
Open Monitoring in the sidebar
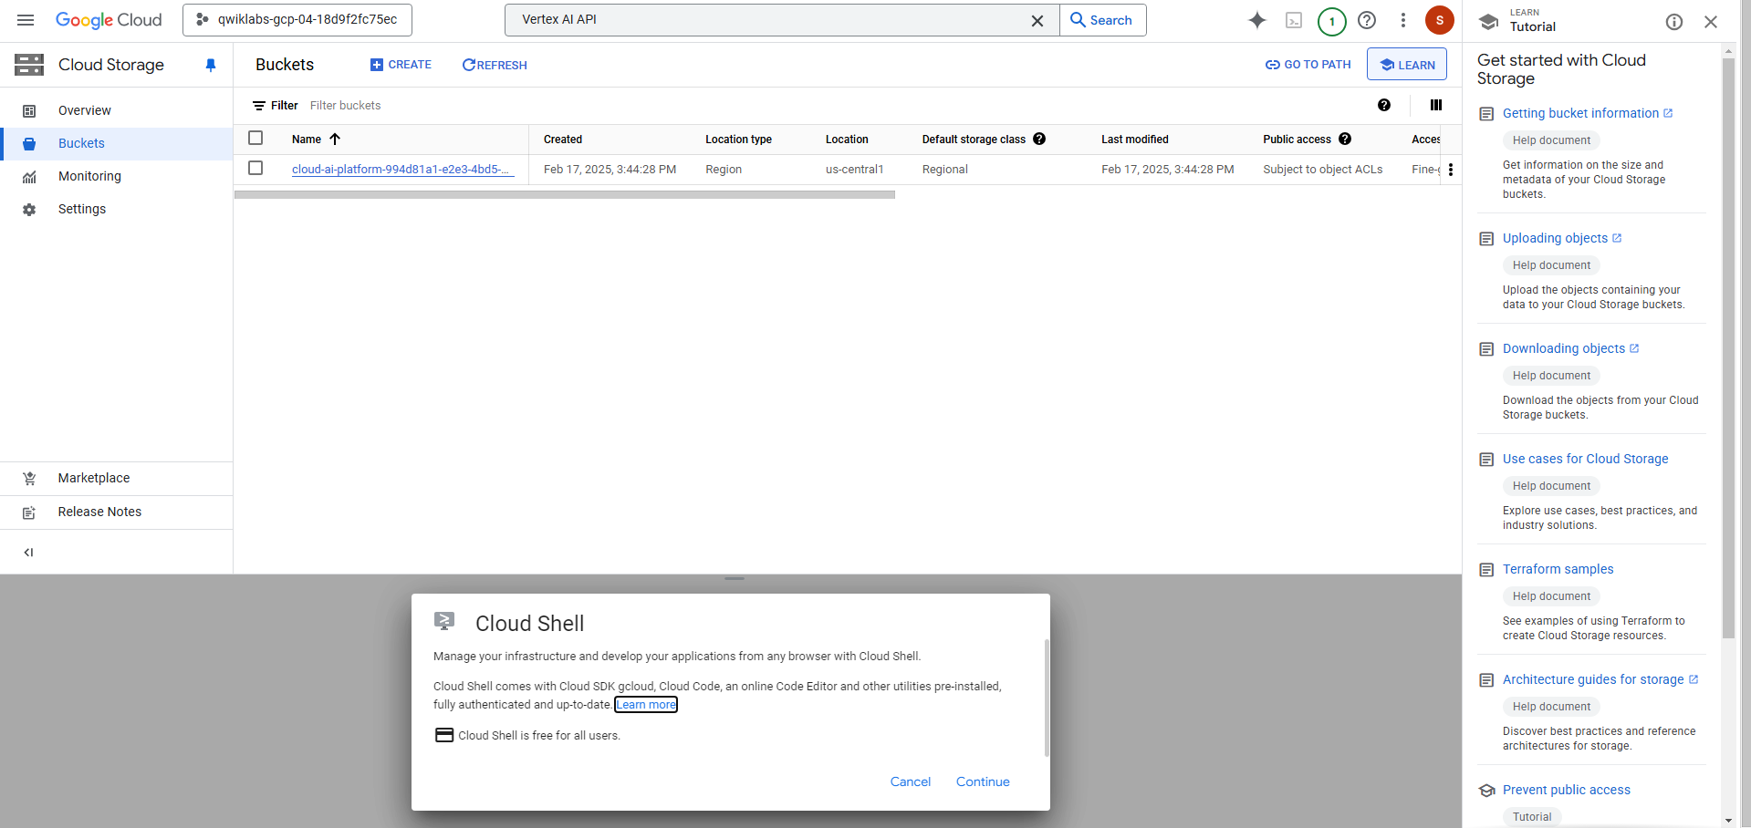pos(117,176)
